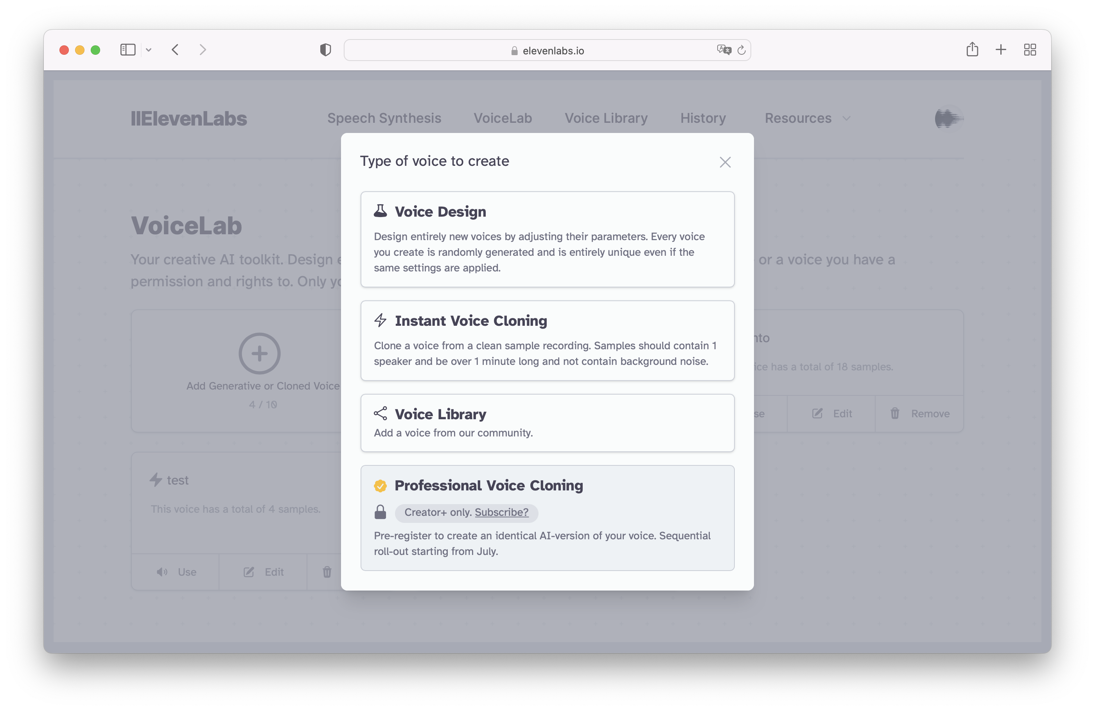
Task: Go forward with Safari's forward arrow
Action: (x=203, y=50)
